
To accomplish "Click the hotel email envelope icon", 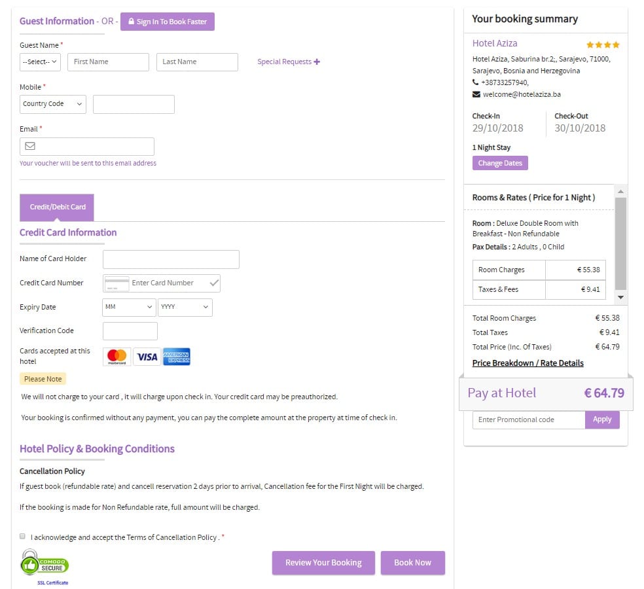I will click(476, 94).
